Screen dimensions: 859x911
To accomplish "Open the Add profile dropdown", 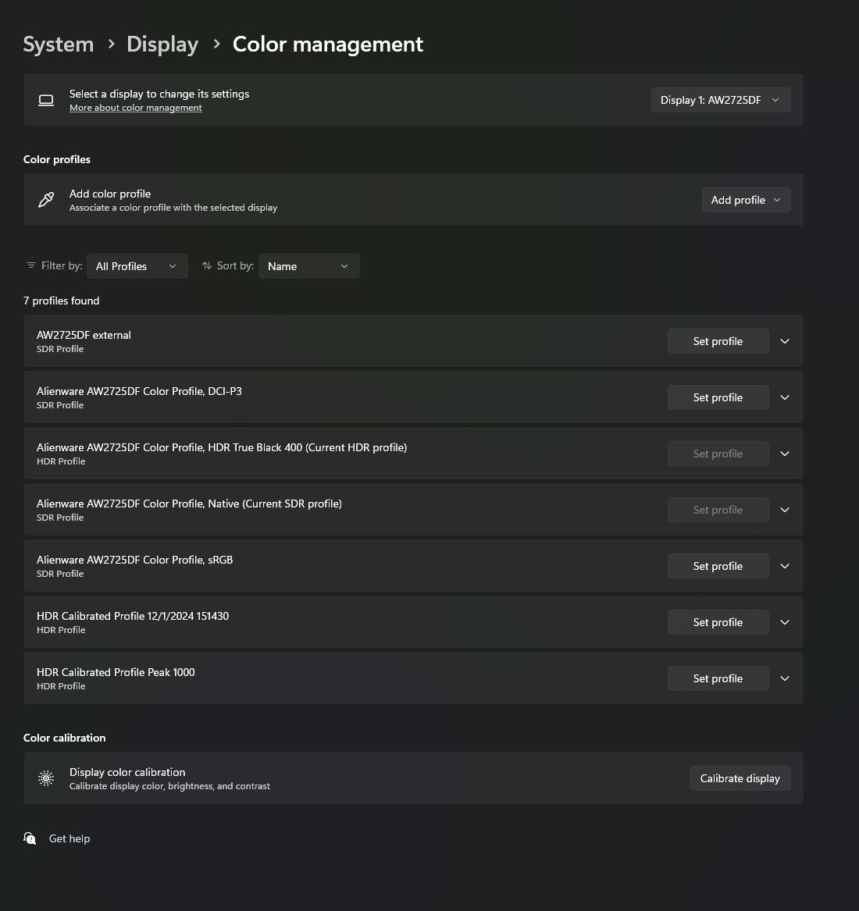I will click(x=746, y=200).
